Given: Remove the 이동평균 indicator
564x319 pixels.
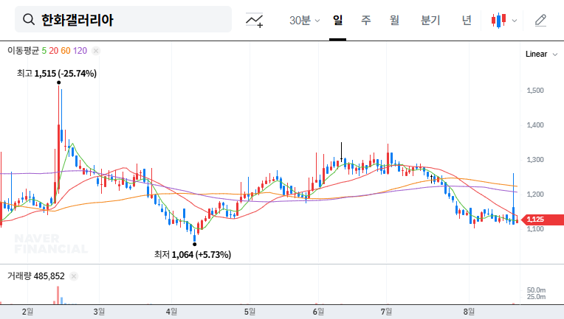Looking at the screenshot, I should [x=96, y=51].
